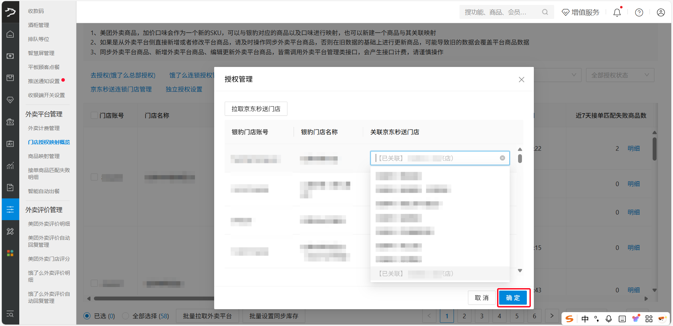Open 美团外卖评价明细 menu item

click(x=49, y=224)
